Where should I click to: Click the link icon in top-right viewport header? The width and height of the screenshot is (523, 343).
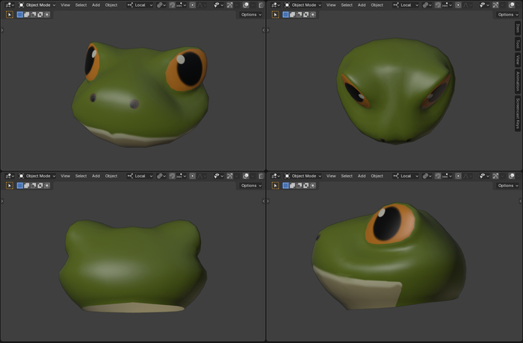[425, 4]
